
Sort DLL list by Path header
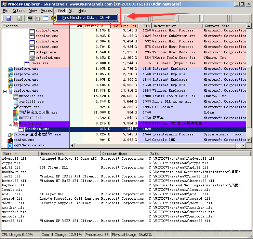point(200,154)
